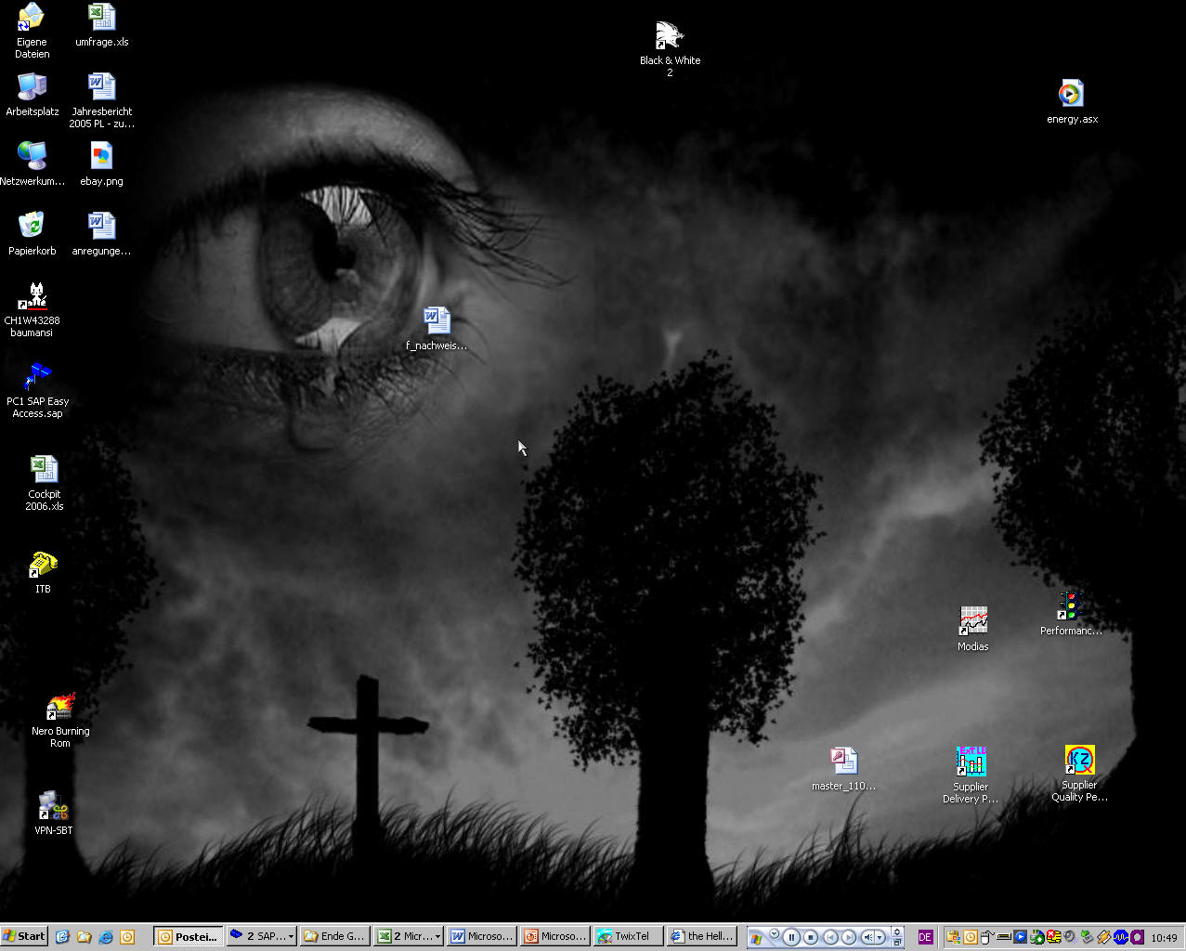Click the DE language indicator
Screen dimensions: 1186x951
(925, 937)
